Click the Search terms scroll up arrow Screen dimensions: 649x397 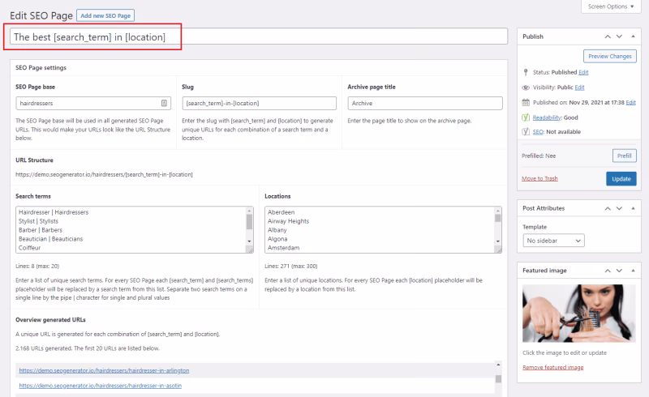pos(249,210)
